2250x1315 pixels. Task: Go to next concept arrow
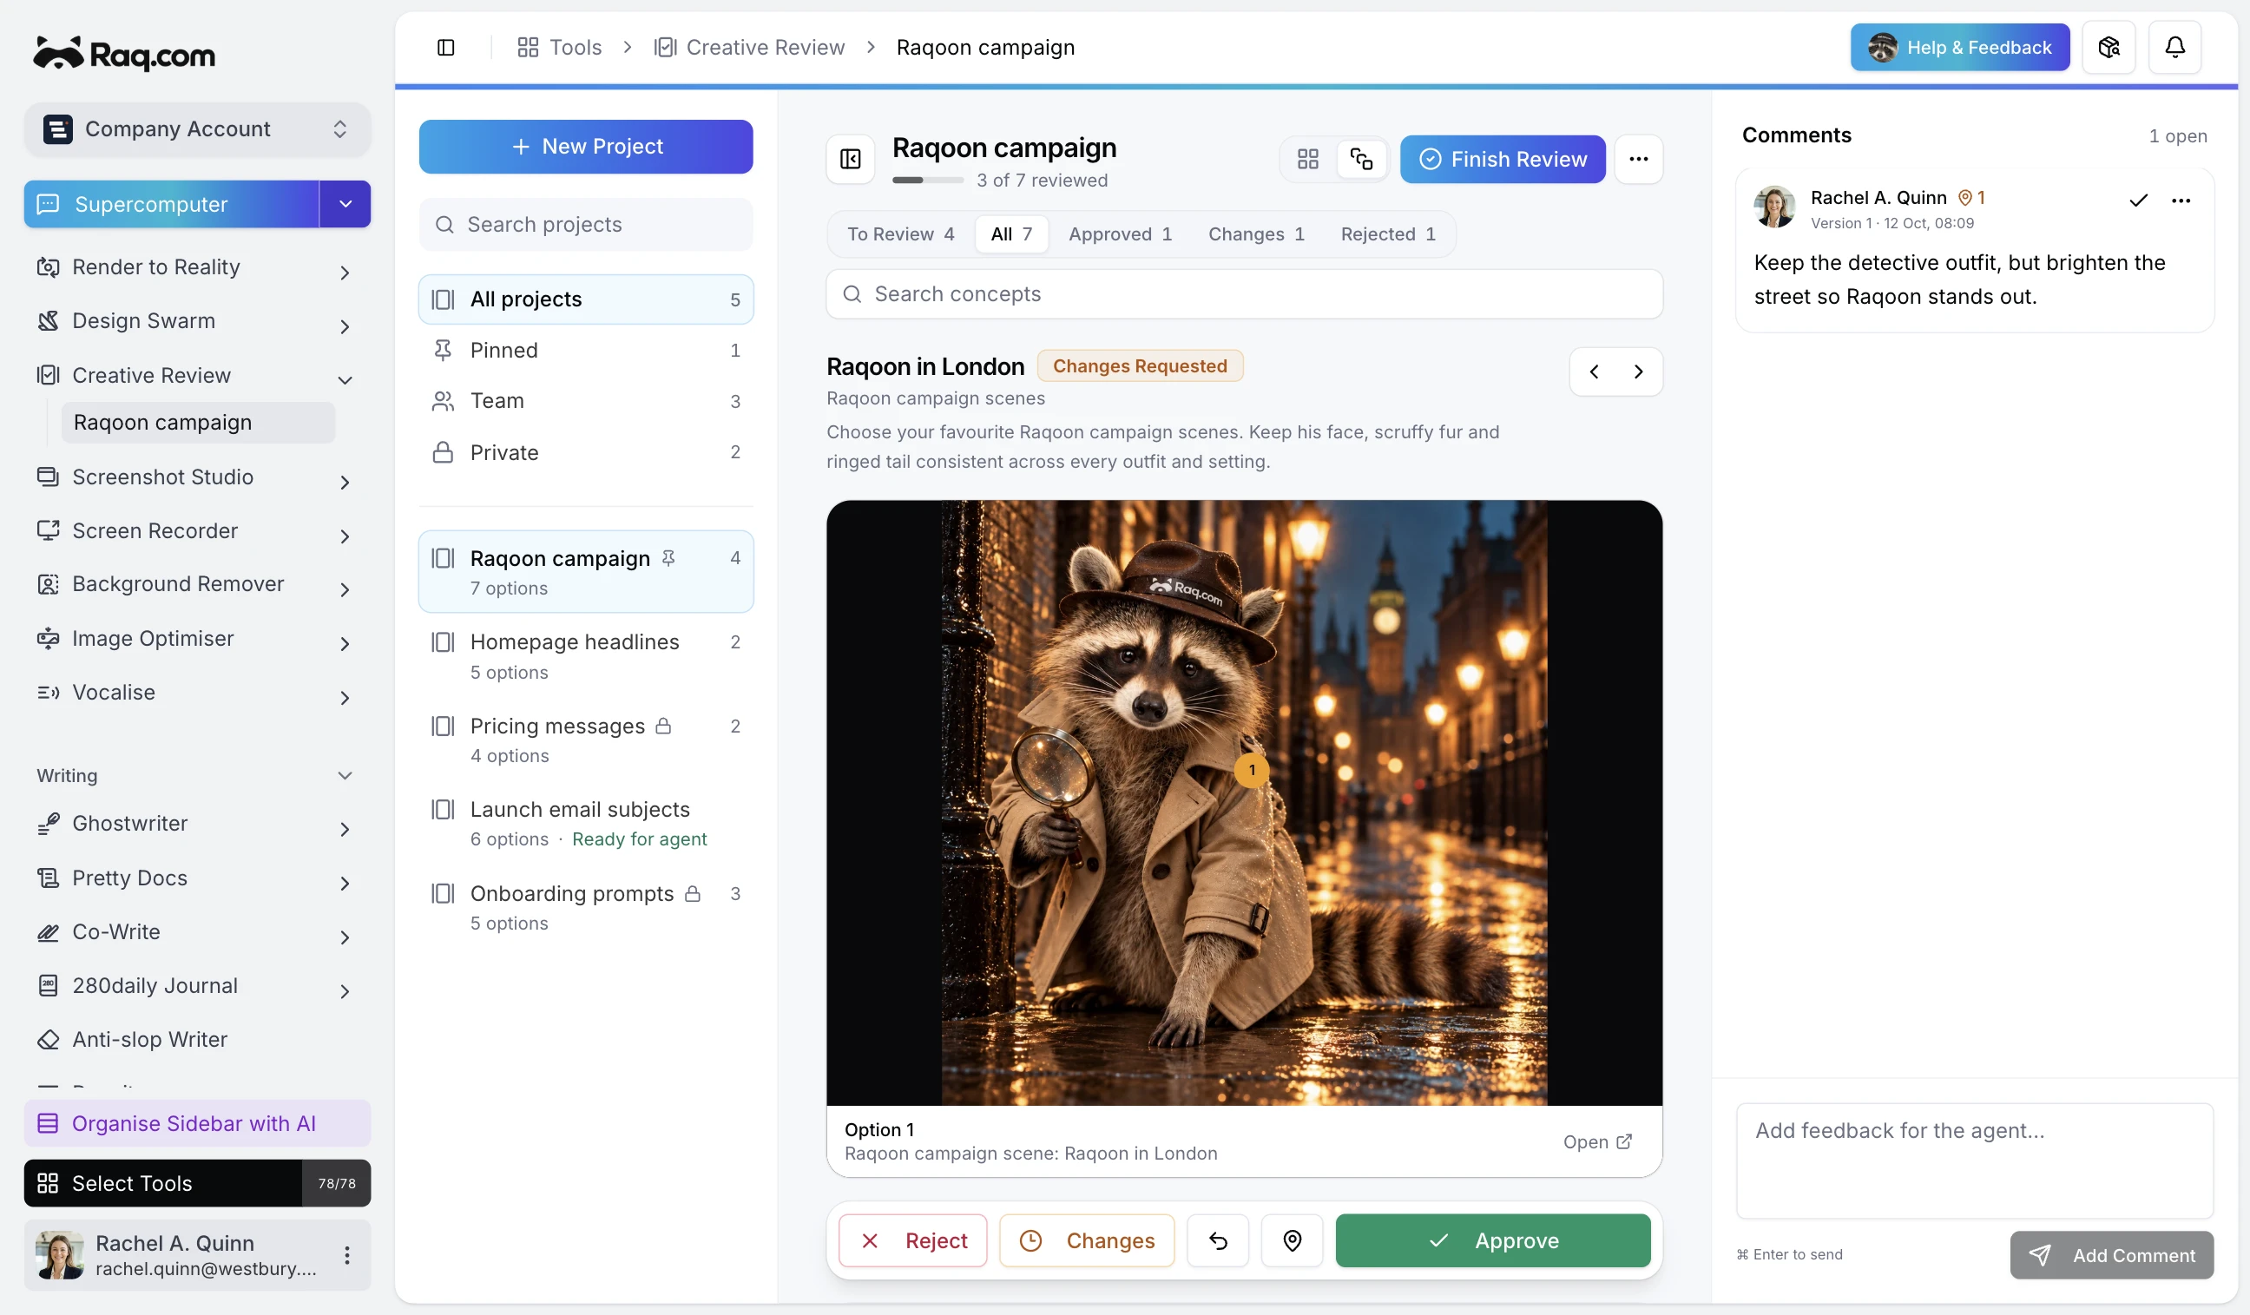1638,371
